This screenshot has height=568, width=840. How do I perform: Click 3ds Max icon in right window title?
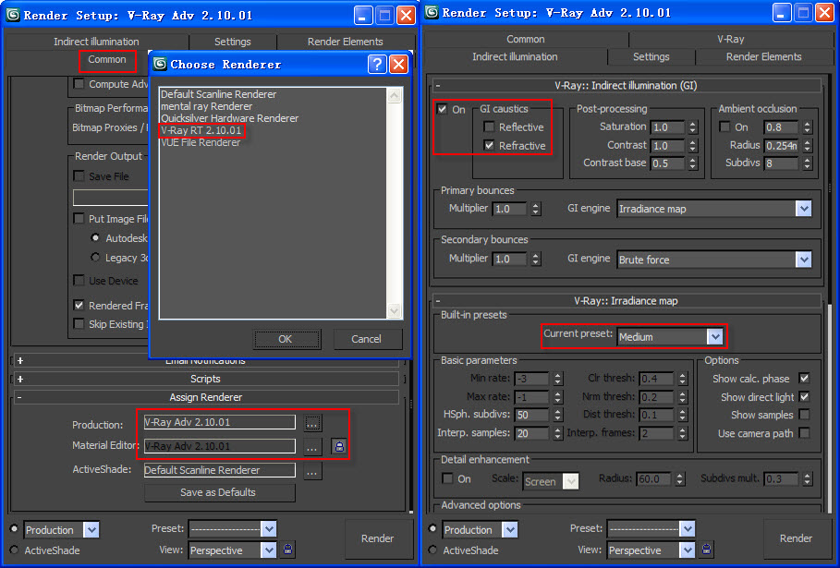(432, 12)
